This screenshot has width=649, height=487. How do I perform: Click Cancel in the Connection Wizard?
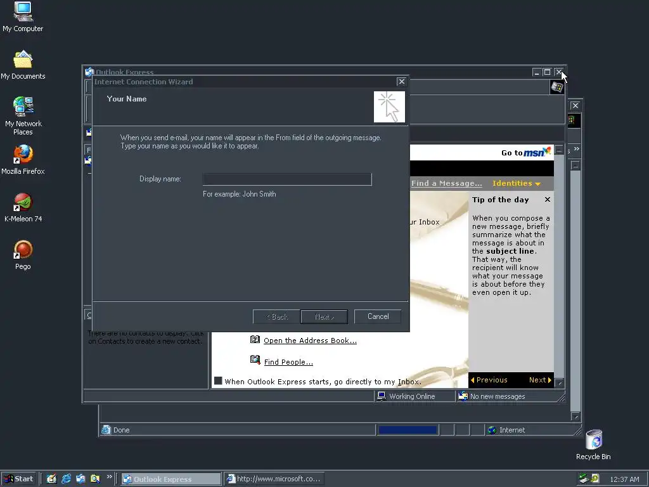pyautogui.click(x=378, y=316)
